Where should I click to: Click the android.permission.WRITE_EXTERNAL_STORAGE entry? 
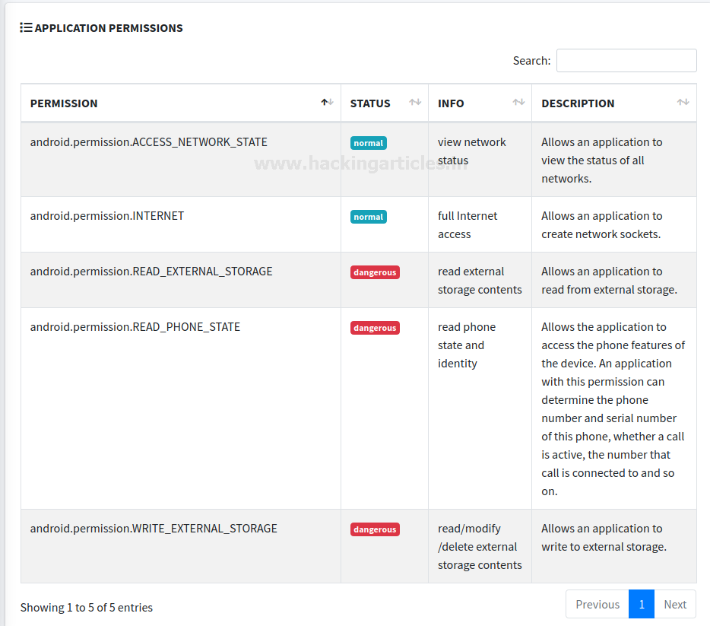(x=154, y=529)
